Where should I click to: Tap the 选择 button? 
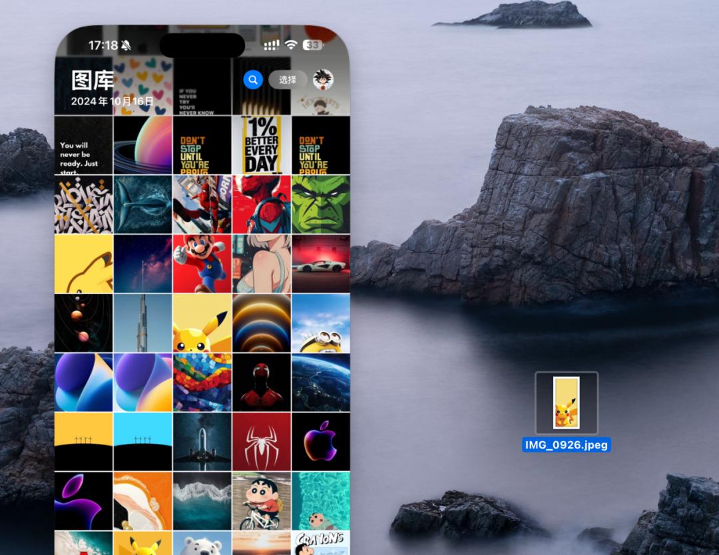pyautogui.click(x=285, y=80)
